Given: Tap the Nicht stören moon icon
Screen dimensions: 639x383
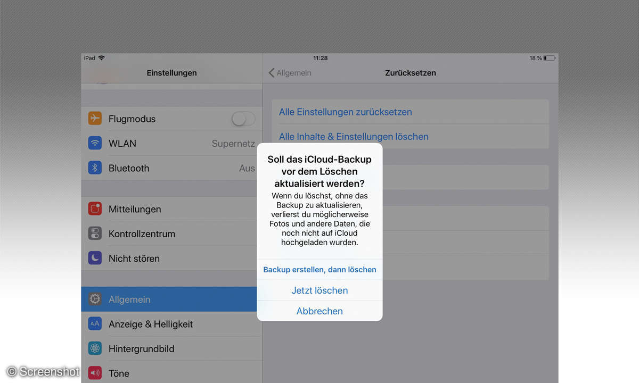Looking at the screenshot, I should tap(95, 258).
